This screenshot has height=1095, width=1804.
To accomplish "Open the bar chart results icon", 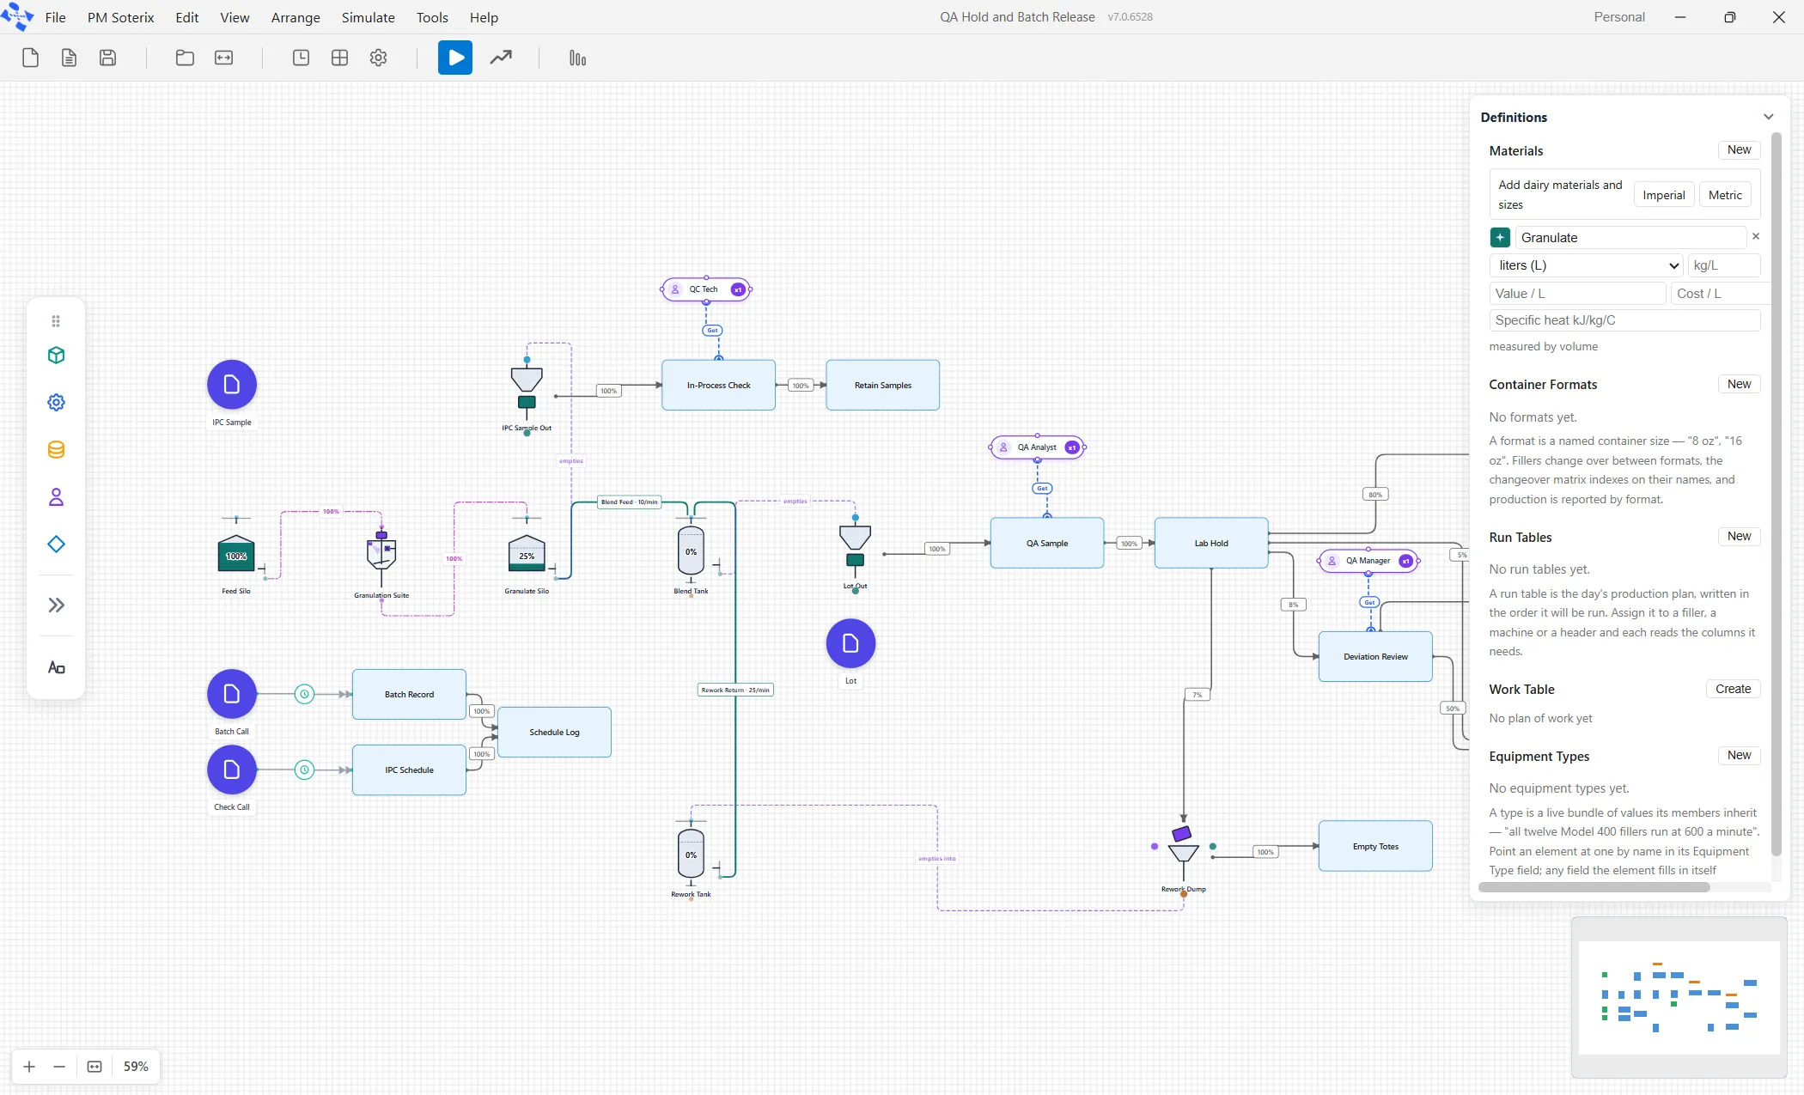I will pos(577,58).
